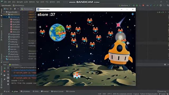Expand the venv folder
The width and height of the screenshot is (169, 95).
[x=6, y=15]
